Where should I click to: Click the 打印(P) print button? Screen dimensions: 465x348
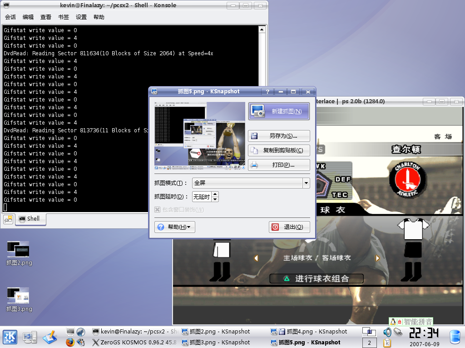point(279,165)
